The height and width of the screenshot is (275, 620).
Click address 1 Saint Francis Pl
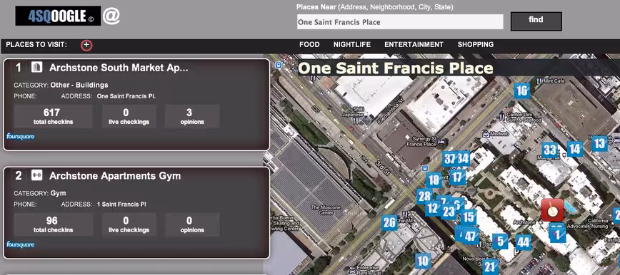[121, 204]
